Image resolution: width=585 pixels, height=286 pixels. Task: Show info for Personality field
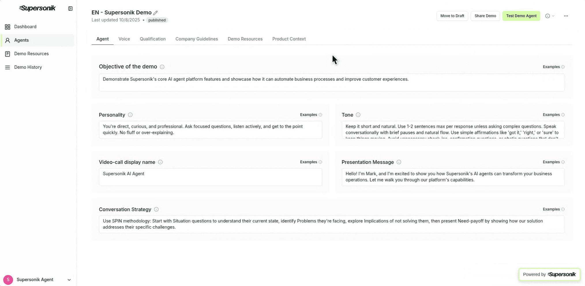pos(130,115)
